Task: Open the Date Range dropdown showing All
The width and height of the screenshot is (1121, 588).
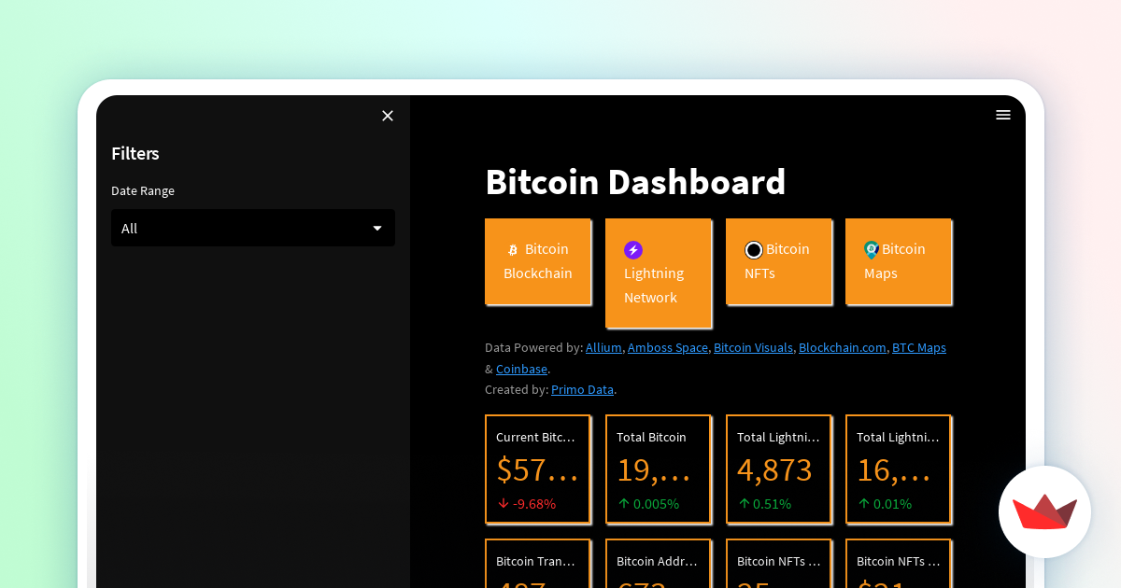Action: point(252,228)
